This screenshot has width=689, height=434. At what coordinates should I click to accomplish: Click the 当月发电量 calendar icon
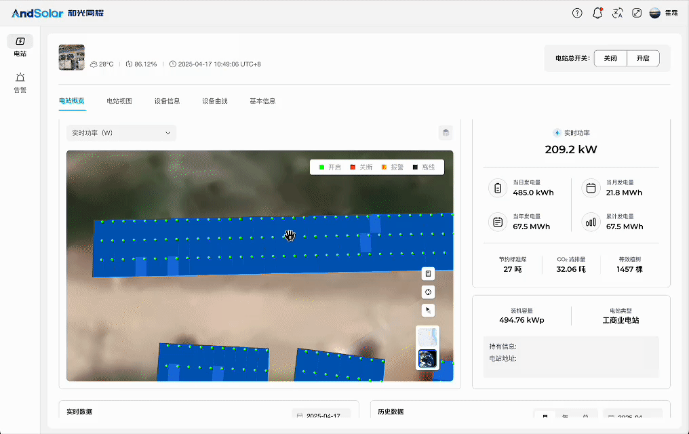(x=591, y=188)
